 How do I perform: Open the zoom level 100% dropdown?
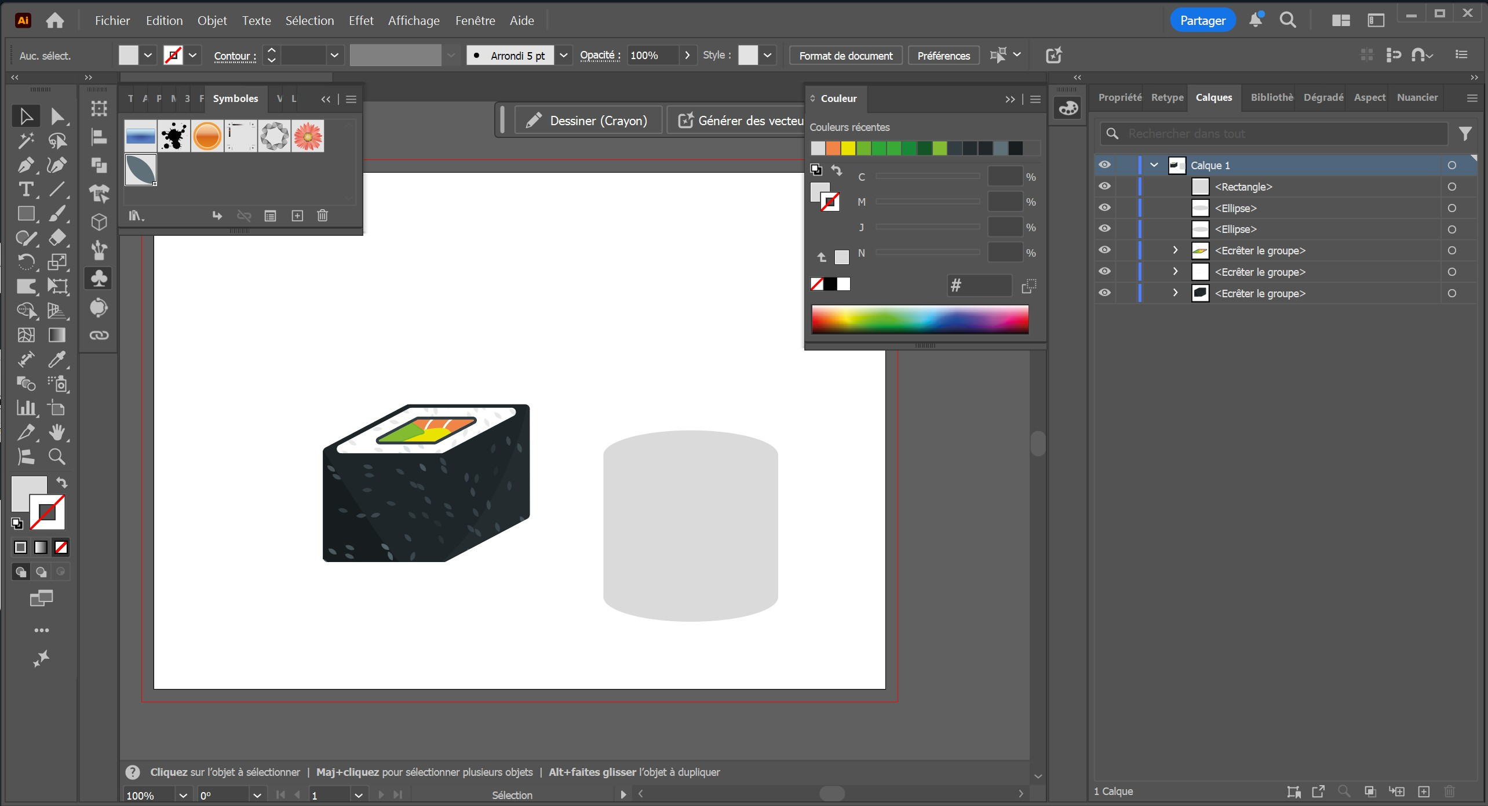183,795
